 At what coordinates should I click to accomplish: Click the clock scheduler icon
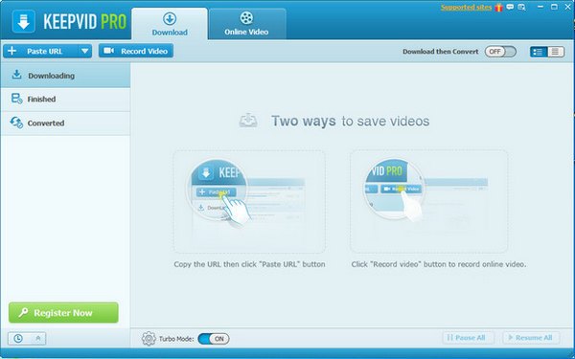pos(17,339)
